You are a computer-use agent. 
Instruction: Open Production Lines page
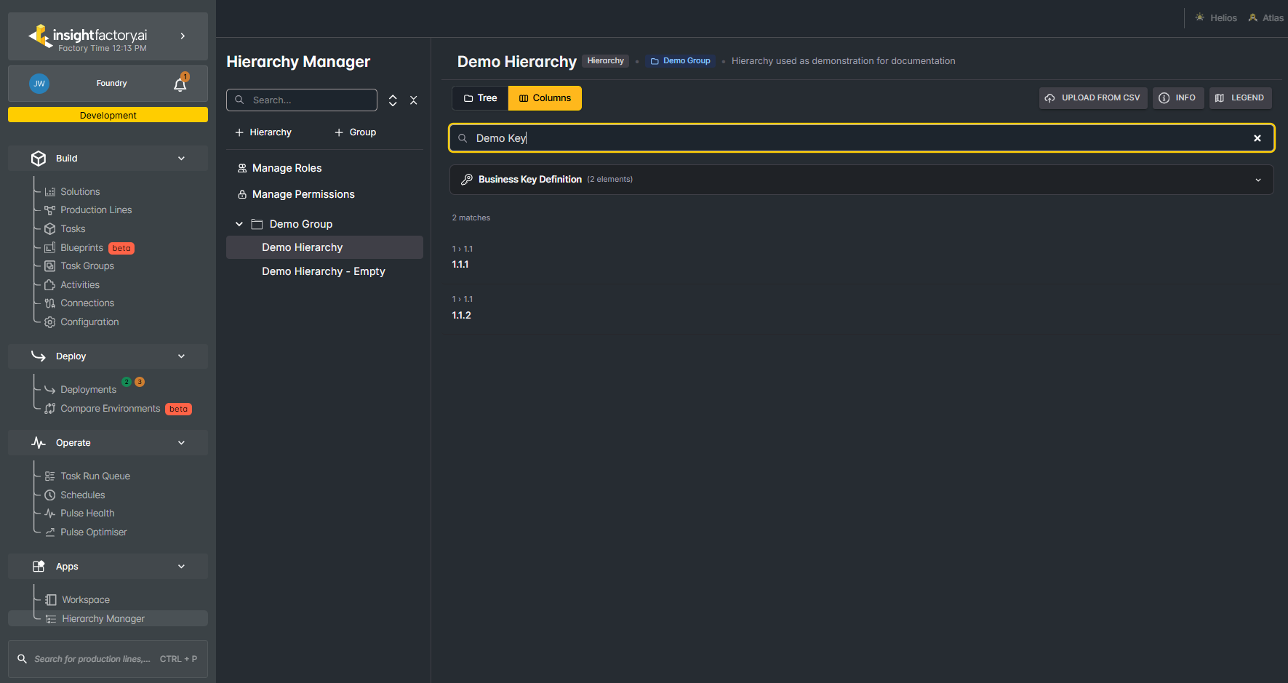(96, 210)
